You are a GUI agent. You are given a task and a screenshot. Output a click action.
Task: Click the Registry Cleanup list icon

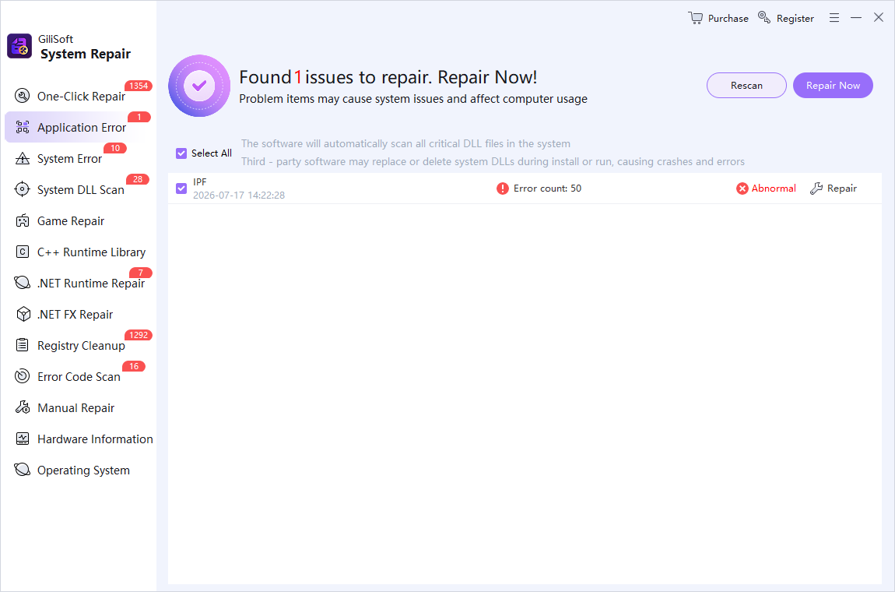coord(23,345)
